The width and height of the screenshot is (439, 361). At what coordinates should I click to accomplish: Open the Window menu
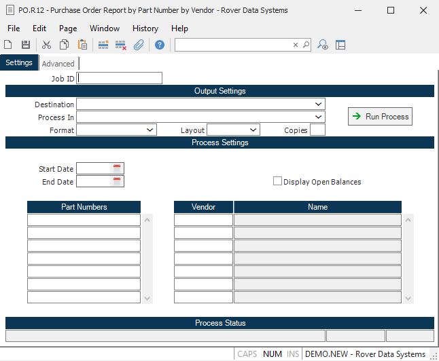click(104, 28)
